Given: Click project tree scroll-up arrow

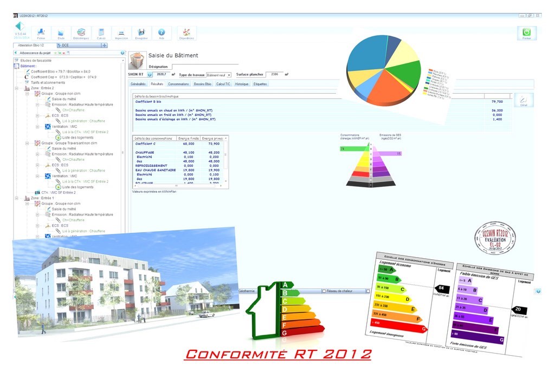Looking at the screenshot, I should [123, 61].
